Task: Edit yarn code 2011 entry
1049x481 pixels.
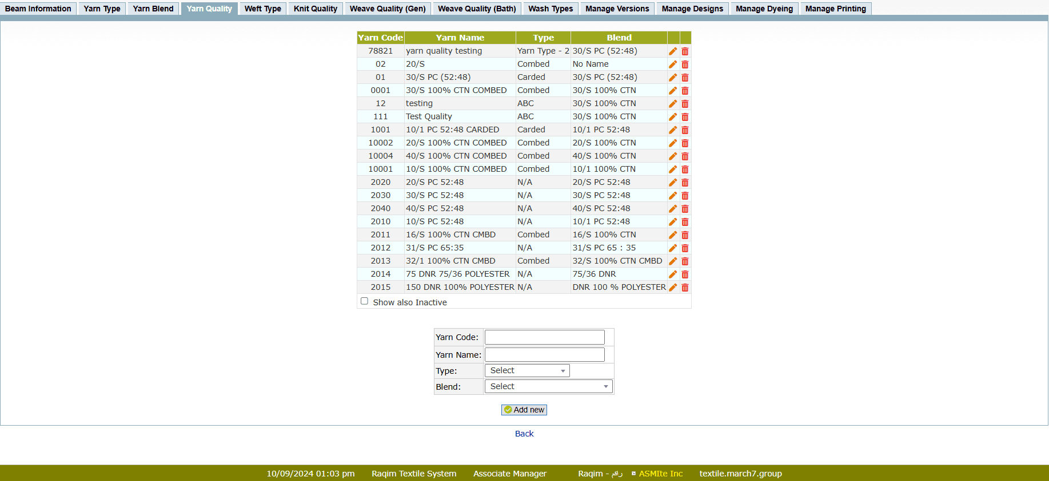Action: [x=673, y=235]
